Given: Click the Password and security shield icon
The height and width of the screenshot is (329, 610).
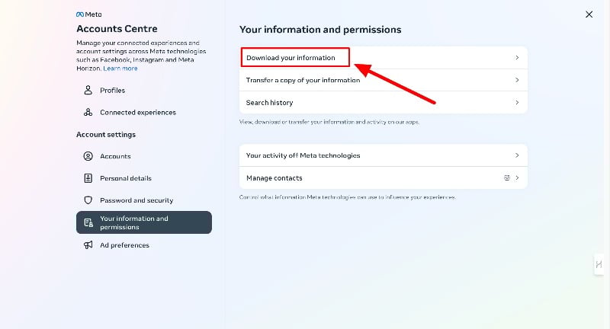Looking at the screenshot, I should click(88, 200).
